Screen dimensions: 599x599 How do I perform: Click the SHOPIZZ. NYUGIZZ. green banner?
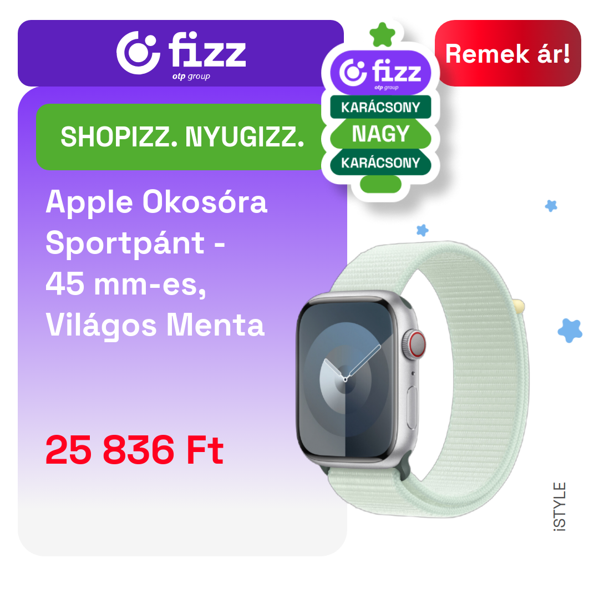pyautogui.click(x=182, y=137)
